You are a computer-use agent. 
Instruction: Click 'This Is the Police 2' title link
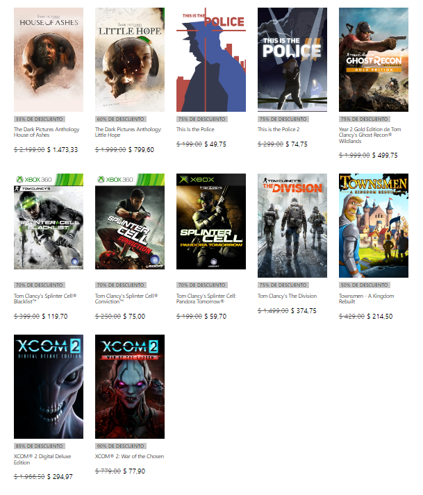[x=279, y=129]
